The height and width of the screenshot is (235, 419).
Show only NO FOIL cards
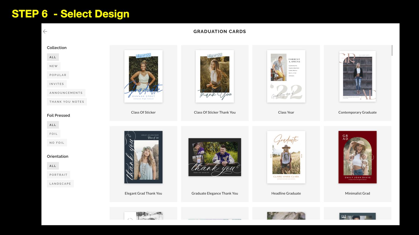(57, 143)
